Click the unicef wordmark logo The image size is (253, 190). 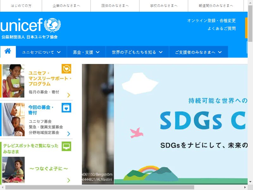(22, 25)
